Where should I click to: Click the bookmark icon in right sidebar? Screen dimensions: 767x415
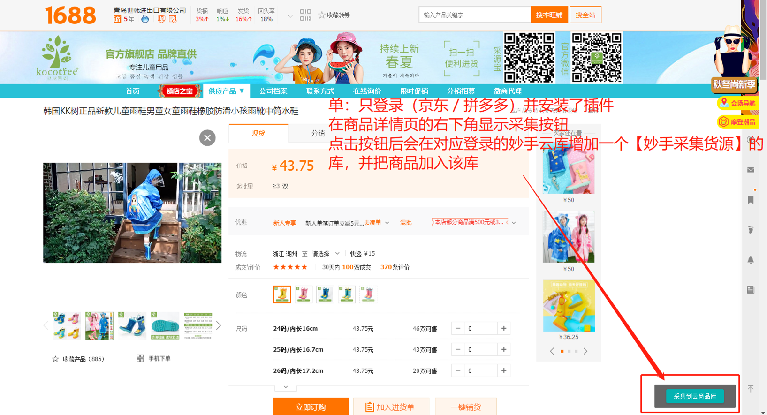pos(751,200)
